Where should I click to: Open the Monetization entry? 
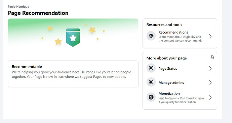[180, 98]
